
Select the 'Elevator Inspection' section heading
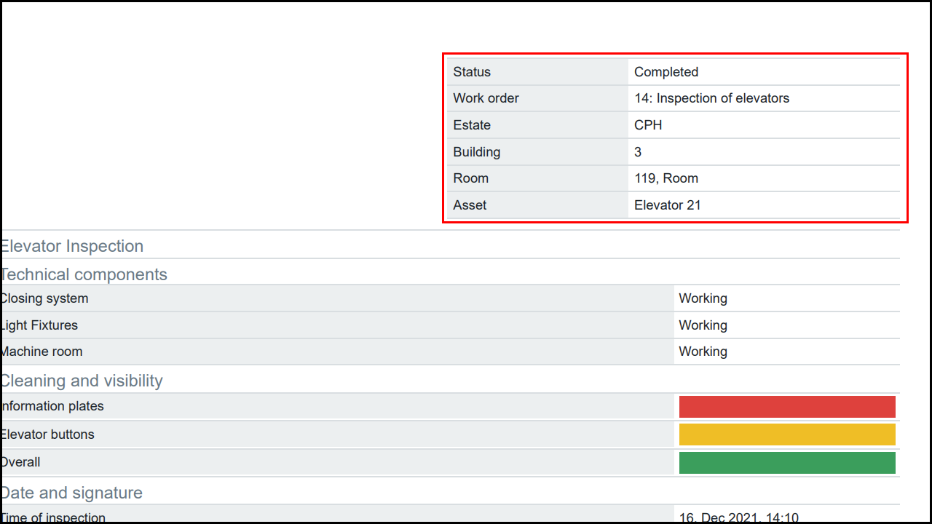tap(72, 246)
